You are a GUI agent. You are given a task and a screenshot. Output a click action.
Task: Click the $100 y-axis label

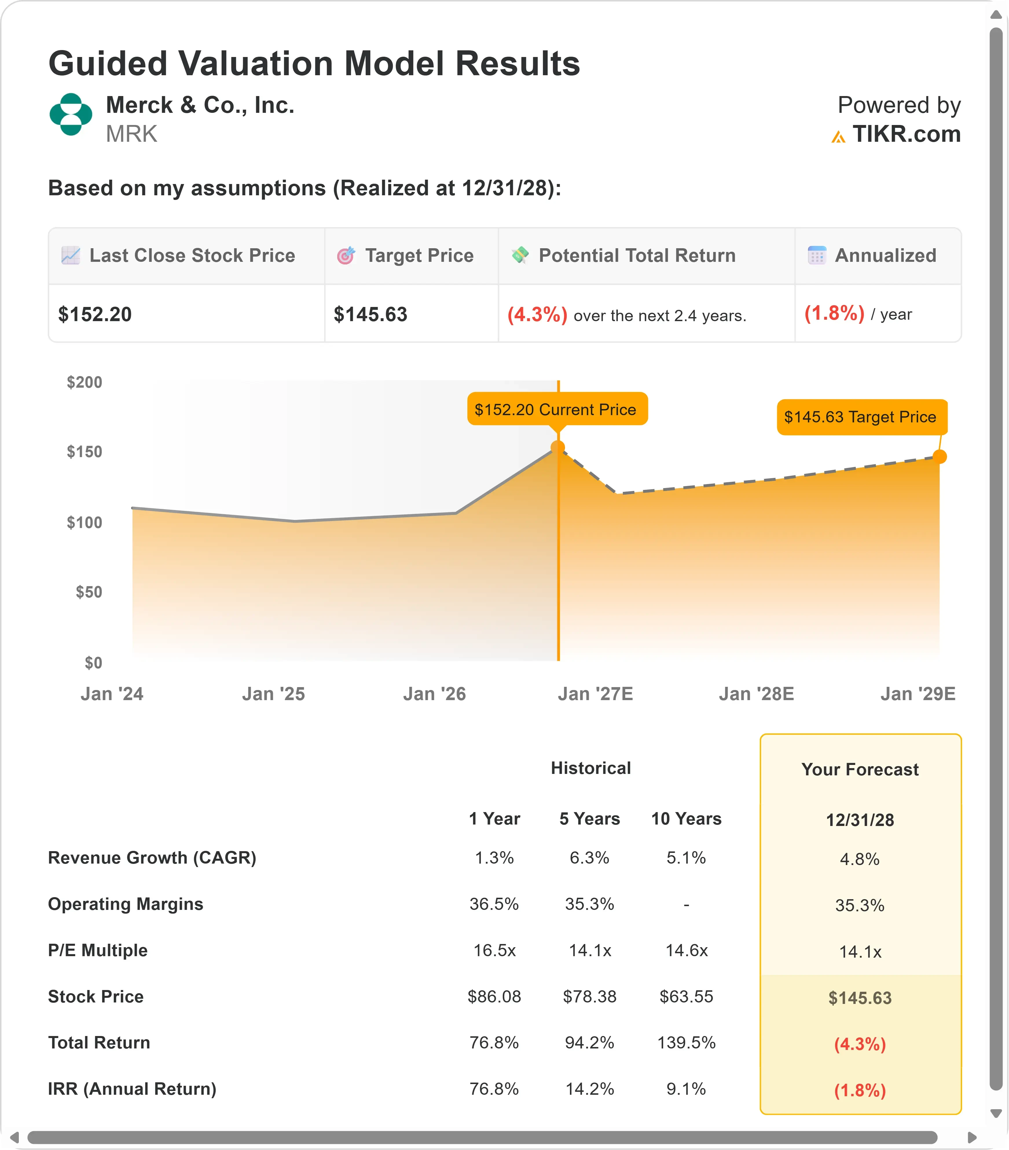85,523
